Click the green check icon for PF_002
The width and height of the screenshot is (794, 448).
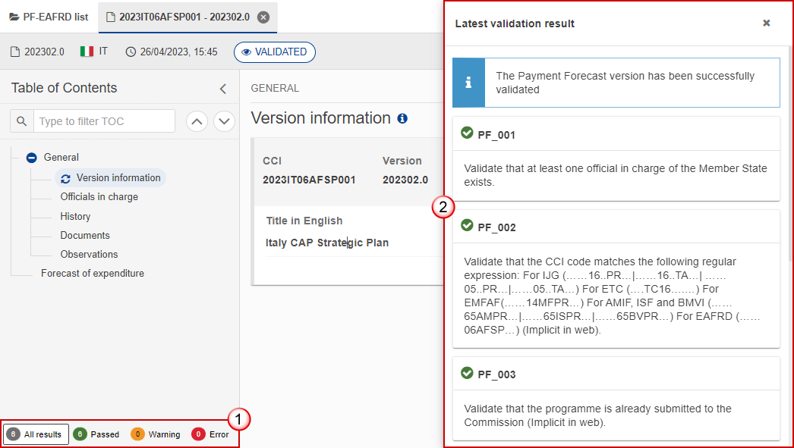(467, 226)
